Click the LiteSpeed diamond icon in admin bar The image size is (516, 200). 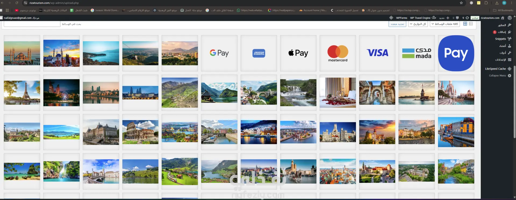point(391,18)
